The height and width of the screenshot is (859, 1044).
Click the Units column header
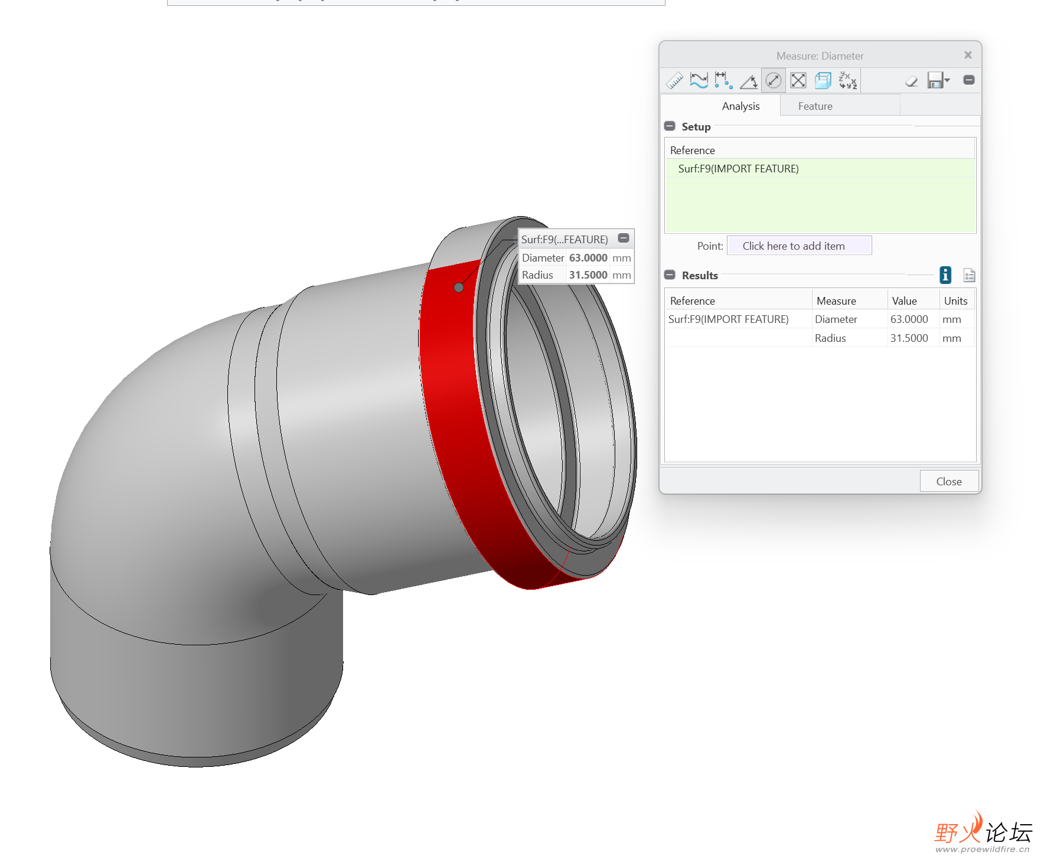click(957, 301)
